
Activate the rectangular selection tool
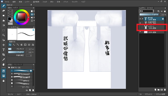tap(3, 30)
